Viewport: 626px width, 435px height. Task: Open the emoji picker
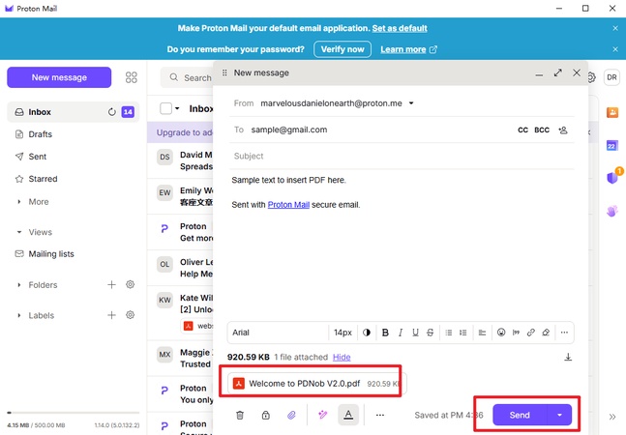[501, 333]
